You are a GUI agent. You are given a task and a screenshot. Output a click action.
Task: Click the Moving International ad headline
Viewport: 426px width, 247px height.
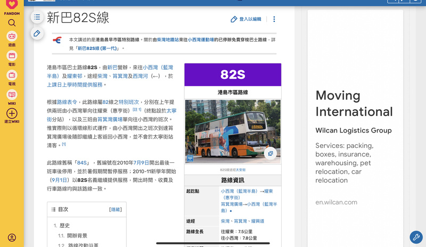354,103
